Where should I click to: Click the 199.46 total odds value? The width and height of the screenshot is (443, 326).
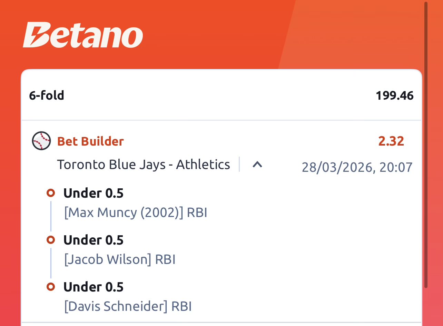point(394,95)
